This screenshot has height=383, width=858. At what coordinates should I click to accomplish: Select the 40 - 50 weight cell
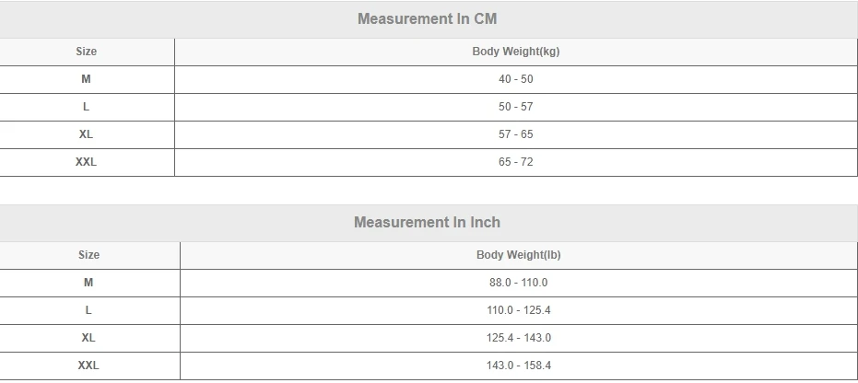(516, 79)
